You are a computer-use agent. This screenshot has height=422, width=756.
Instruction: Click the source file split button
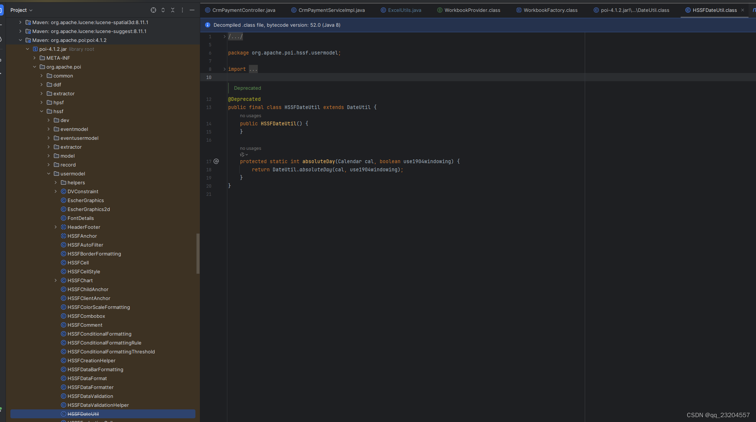pos(163,10)
